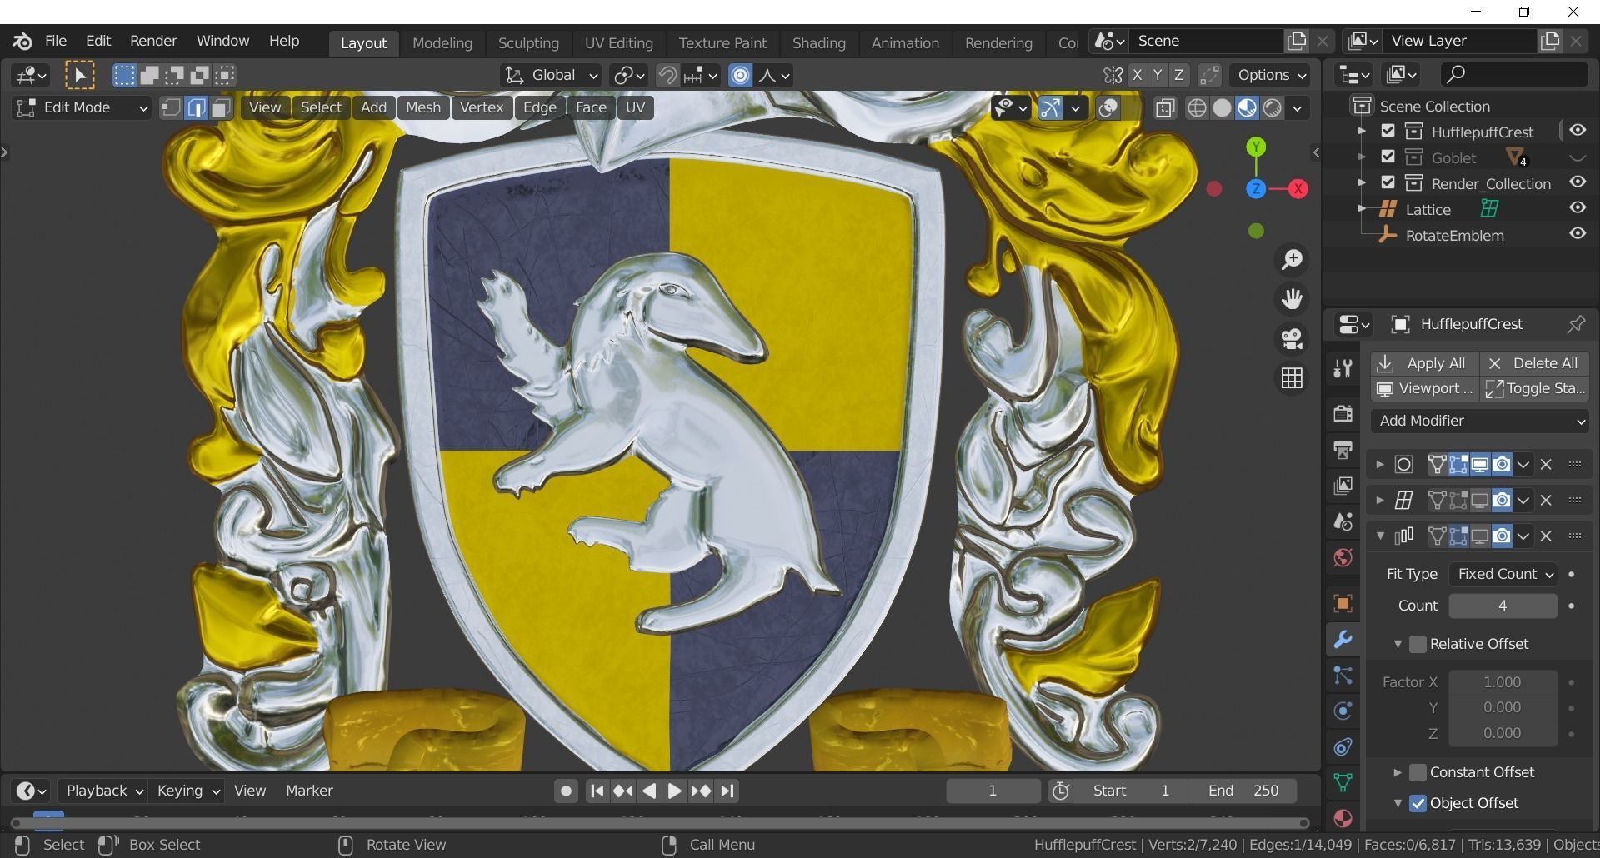Enable solid shading mode

[x=1222, y=108]
